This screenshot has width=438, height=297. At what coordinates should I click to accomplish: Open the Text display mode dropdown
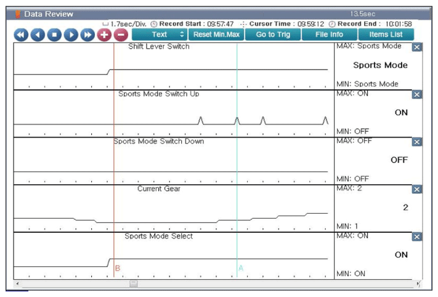(x=159, y=35)
